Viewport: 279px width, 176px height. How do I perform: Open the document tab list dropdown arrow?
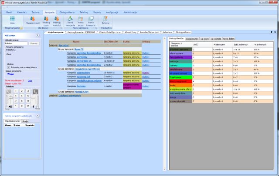coord(271,32)
